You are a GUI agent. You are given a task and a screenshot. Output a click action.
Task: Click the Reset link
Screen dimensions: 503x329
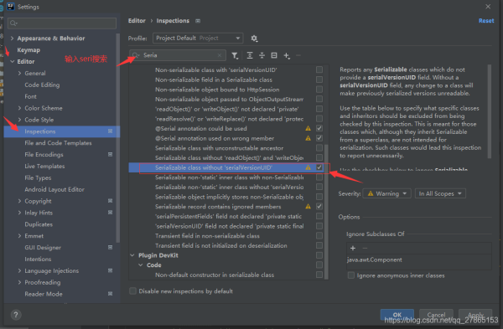pos(486,20)
